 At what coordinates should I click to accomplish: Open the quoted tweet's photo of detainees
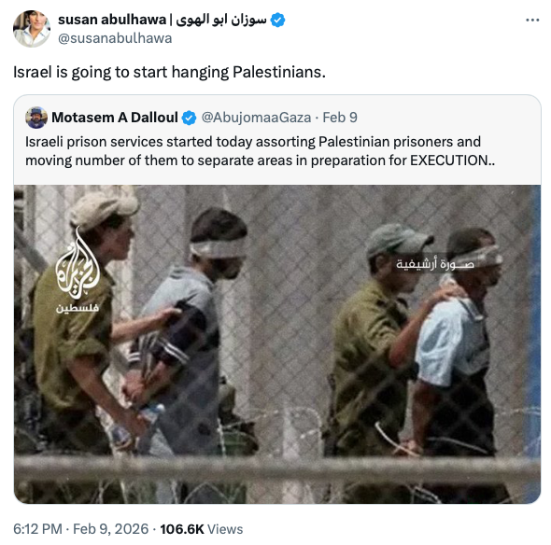tap(277, 344)
